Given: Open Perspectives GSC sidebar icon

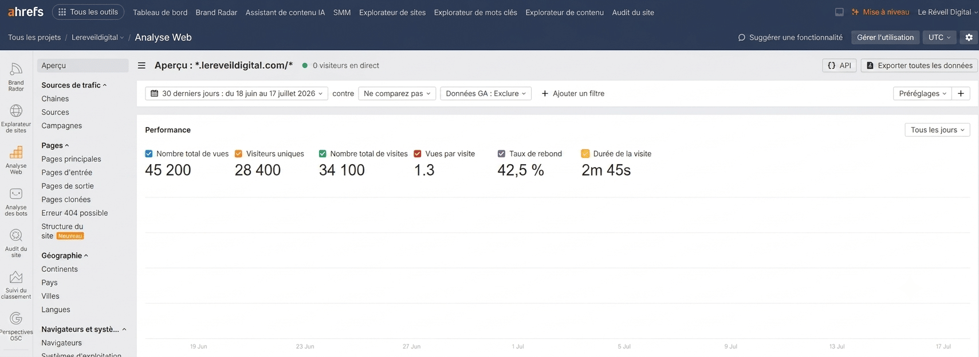Looking at the screenshot, I should (x=16, y=327).
